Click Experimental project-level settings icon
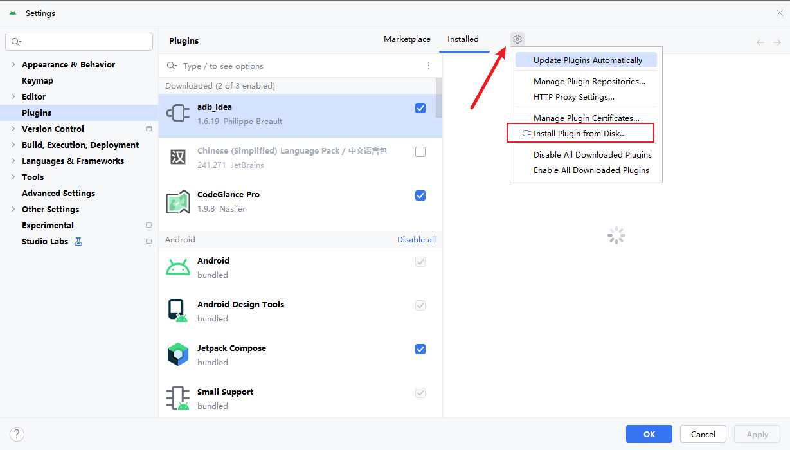This screenshot has width=790, height=450. coord(148,225)
